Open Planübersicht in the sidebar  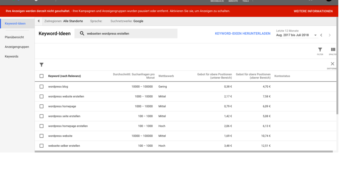tap(14, 37)
